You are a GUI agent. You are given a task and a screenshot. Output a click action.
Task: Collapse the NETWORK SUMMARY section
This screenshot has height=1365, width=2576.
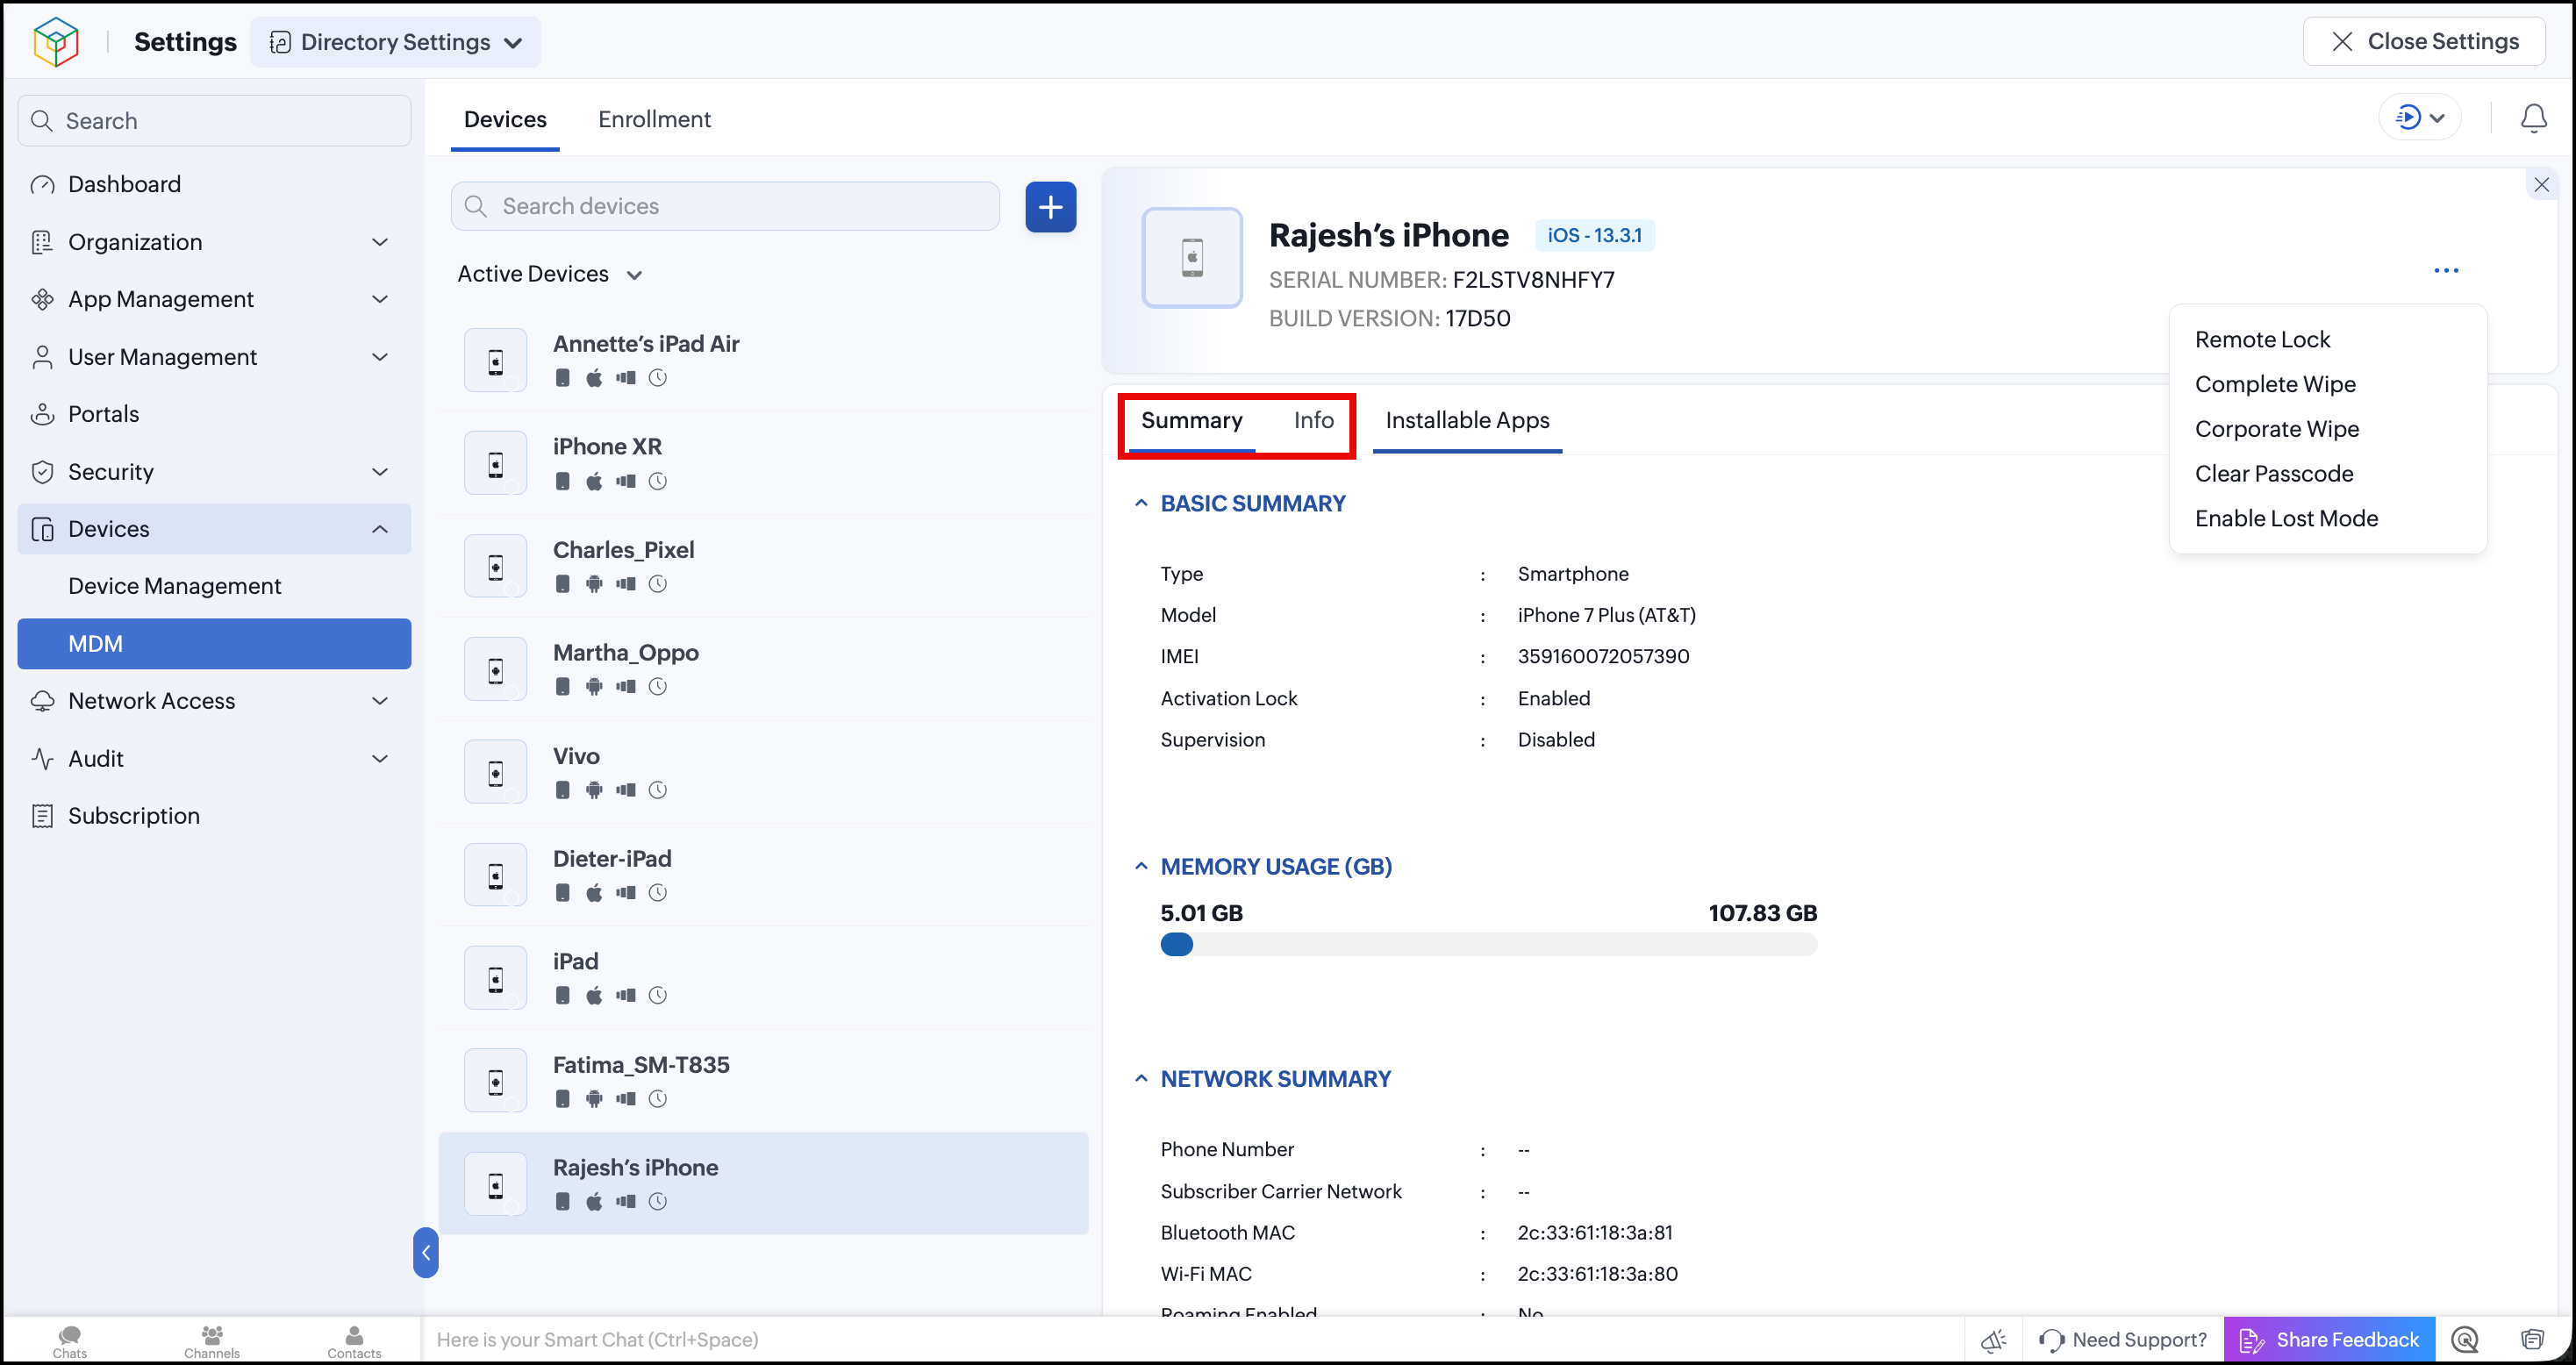point(1141,1078)
